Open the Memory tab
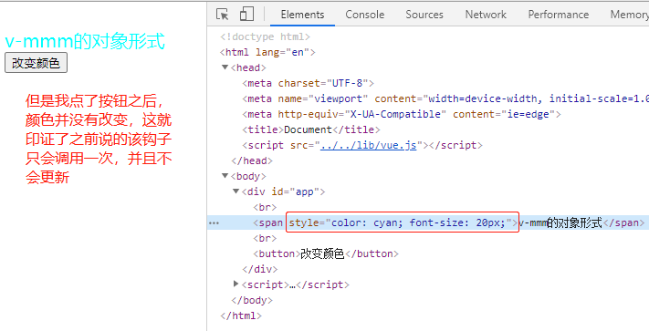This screenshot has width=649, height=331. coord(629,15)
